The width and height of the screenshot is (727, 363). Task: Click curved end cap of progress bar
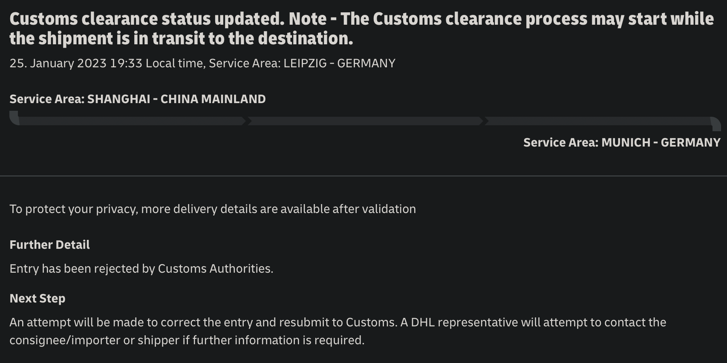pos(716,124)
